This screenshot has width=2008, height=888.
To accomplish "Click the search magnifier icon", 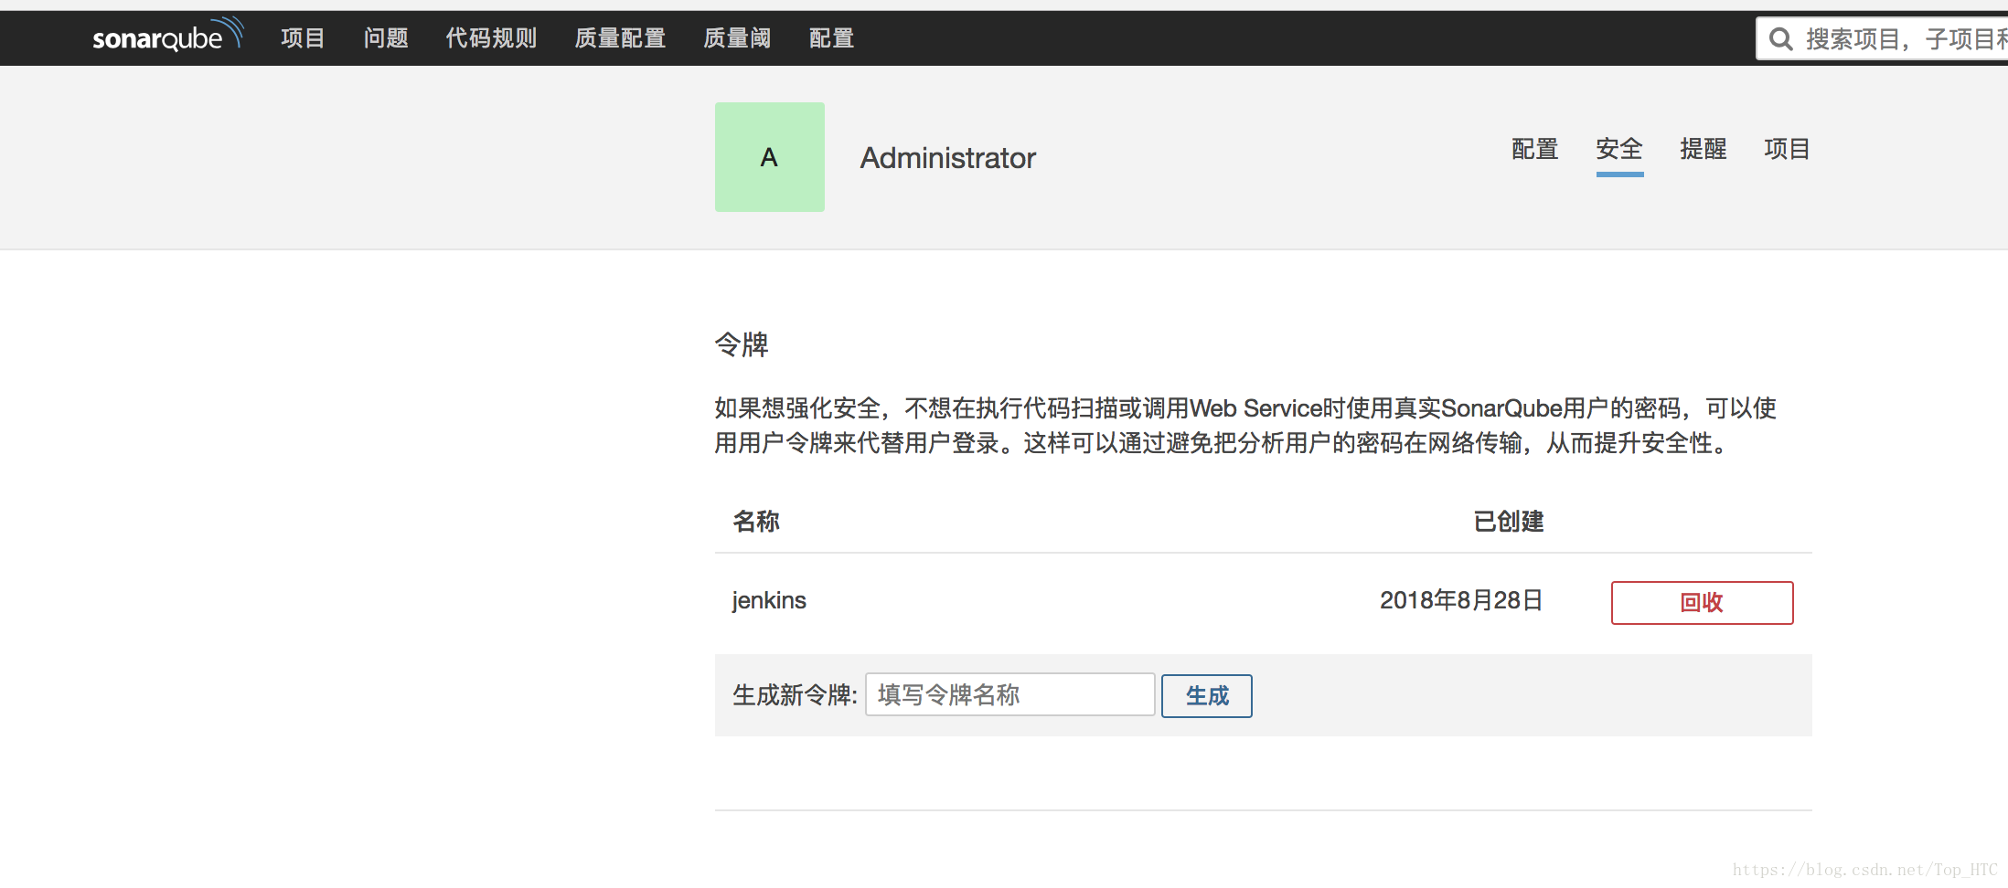I will pos(1780,38).
